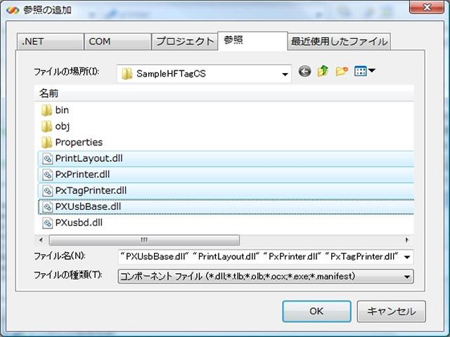Select the PXusbd.dll file name
The image size is (450, 337).
click(79, 223)
